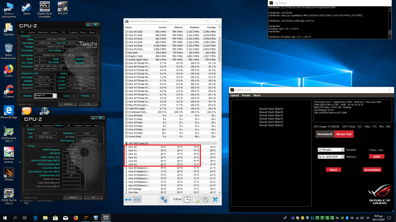
Task: Open Firefox desktop shortcut
Action: pyautogui.click(x=9, y=71)
